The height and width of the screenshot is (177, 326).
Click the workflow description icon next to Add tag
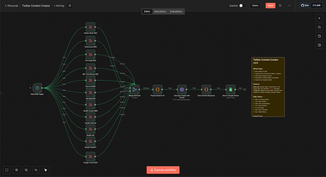[x=70, y=5]
